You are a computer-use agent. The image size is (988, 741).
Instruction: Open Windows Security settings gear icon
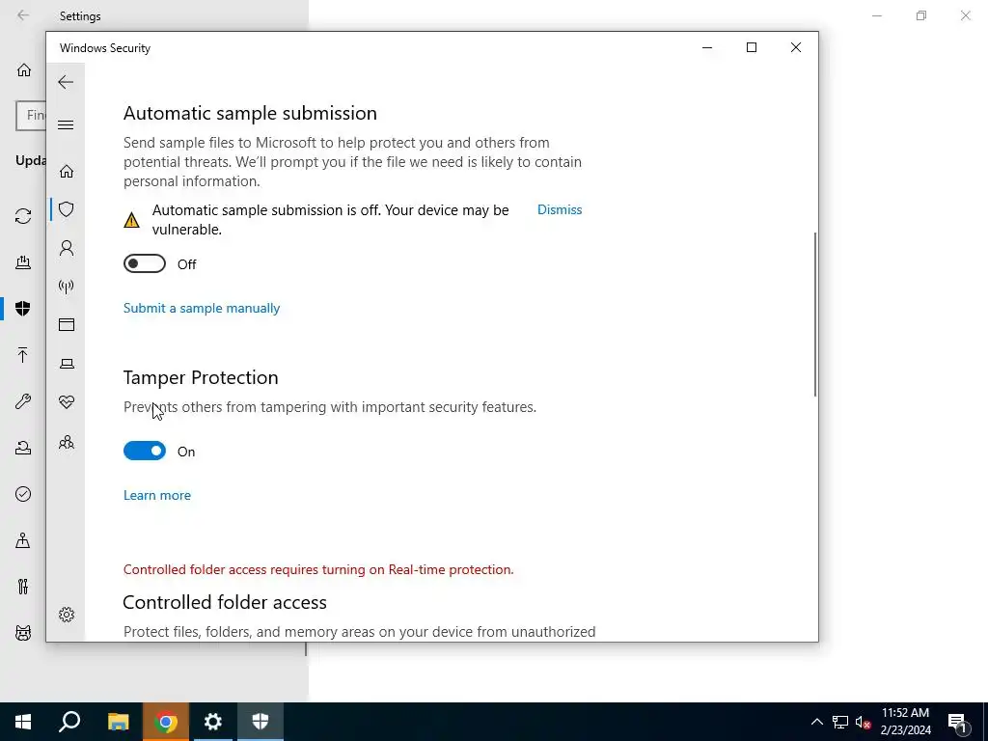point(67,615)
